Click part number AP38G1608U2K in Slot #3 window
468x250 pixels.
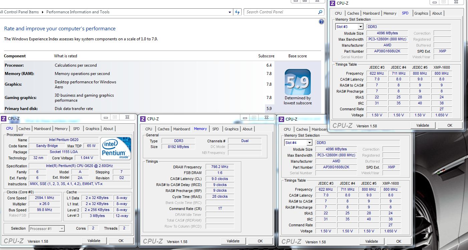point(387,51)
